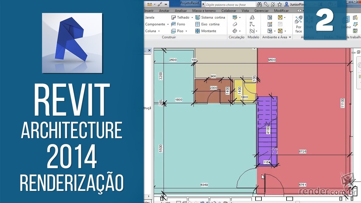Select the 6349 dimension text
361x203 pixels.
click(204, 185)
